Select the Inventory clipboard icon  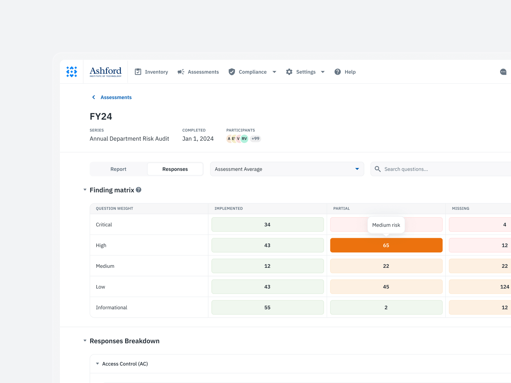138,71
